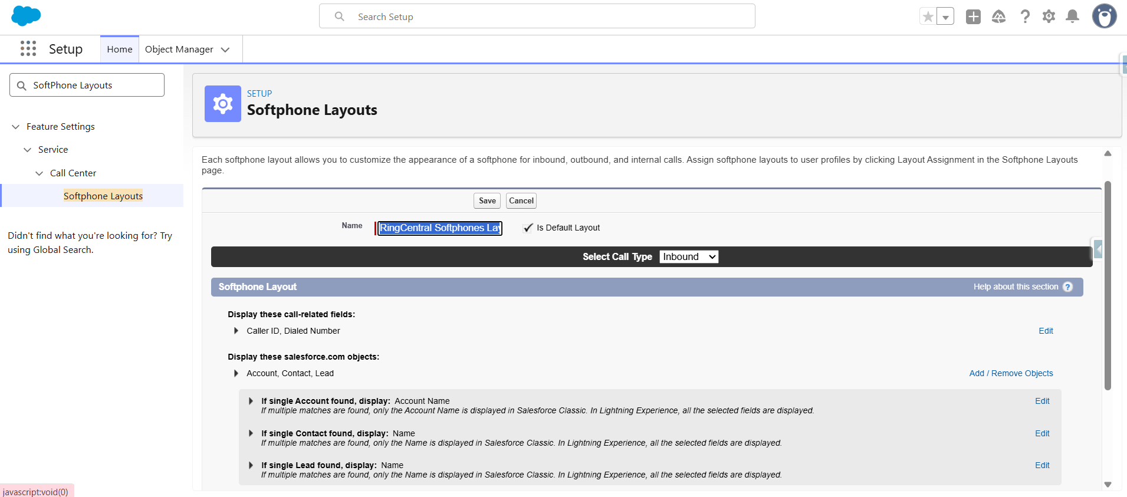
Task: Open the Setup gear menu
Action: coord(1049,17)
